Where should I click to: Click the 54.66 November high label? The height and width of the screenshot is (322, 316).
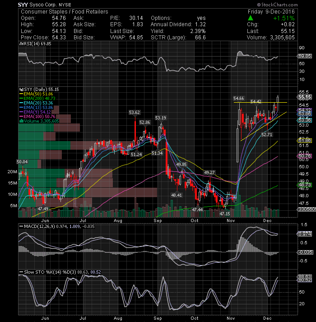point(239,99)
